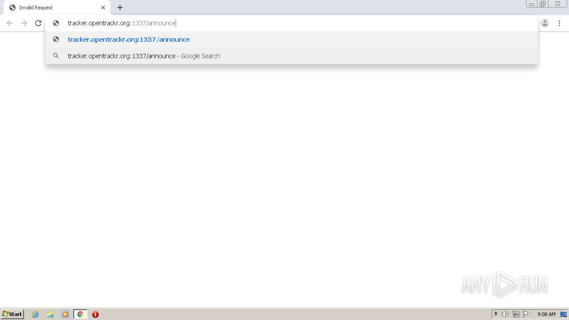Open the volume speaker tray icon
This screenshot has width=569, height=320.
tap(505, 314)
